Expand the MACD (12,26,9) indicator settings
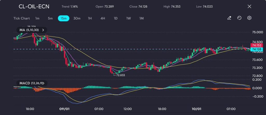Viewport: 266px width, 115px height. pyautogui.click(x=43, y=83)
